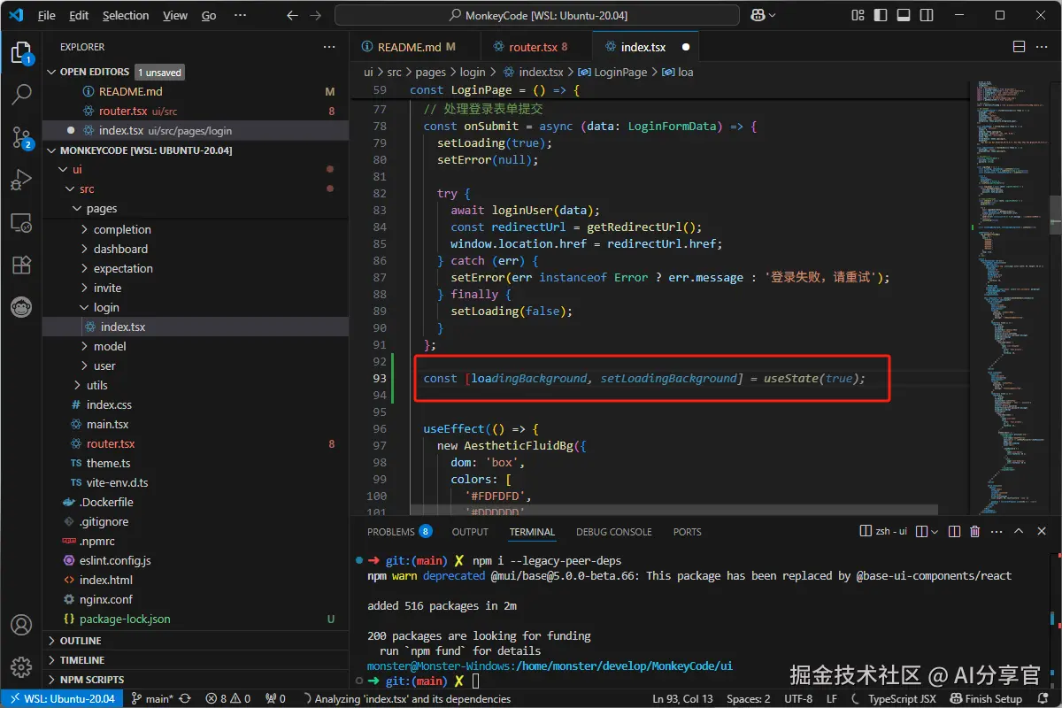Open the terminal split dropdown arrow

click(x=935, y=531)
